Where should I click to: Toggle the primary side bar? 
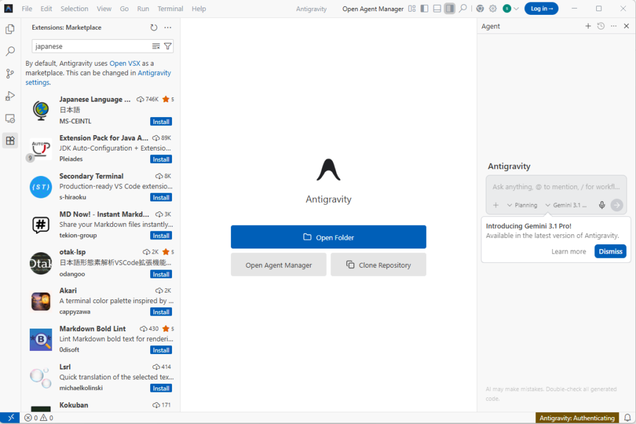pos(424,9)
